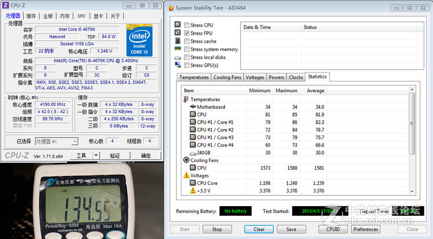Open the SPD tab in CPU-Z
This screenshot has width=433, height=239.
pyautogui.click(x=81, y=16)
